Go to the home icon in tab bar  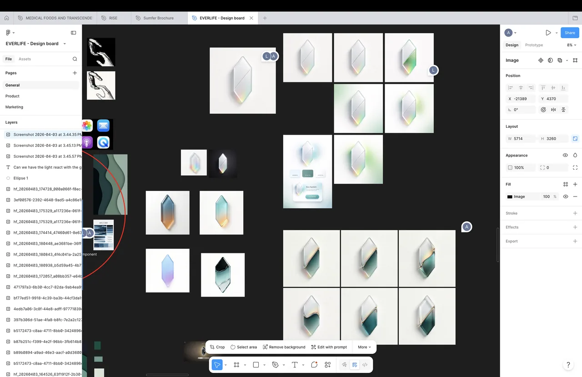point(7,18)
